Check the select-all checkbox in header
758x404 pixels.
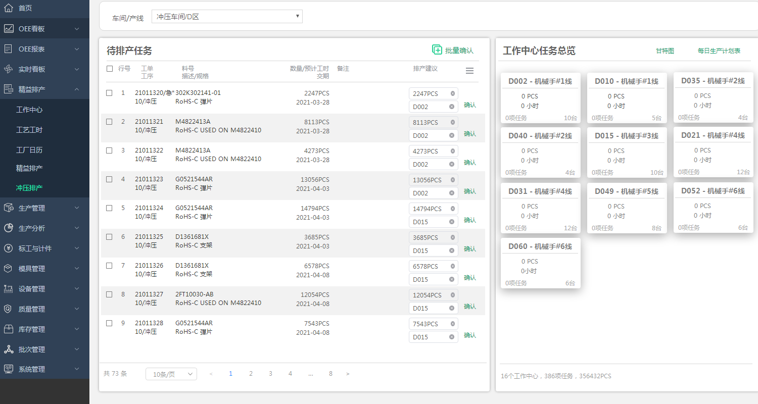click(x=110, y=69)
